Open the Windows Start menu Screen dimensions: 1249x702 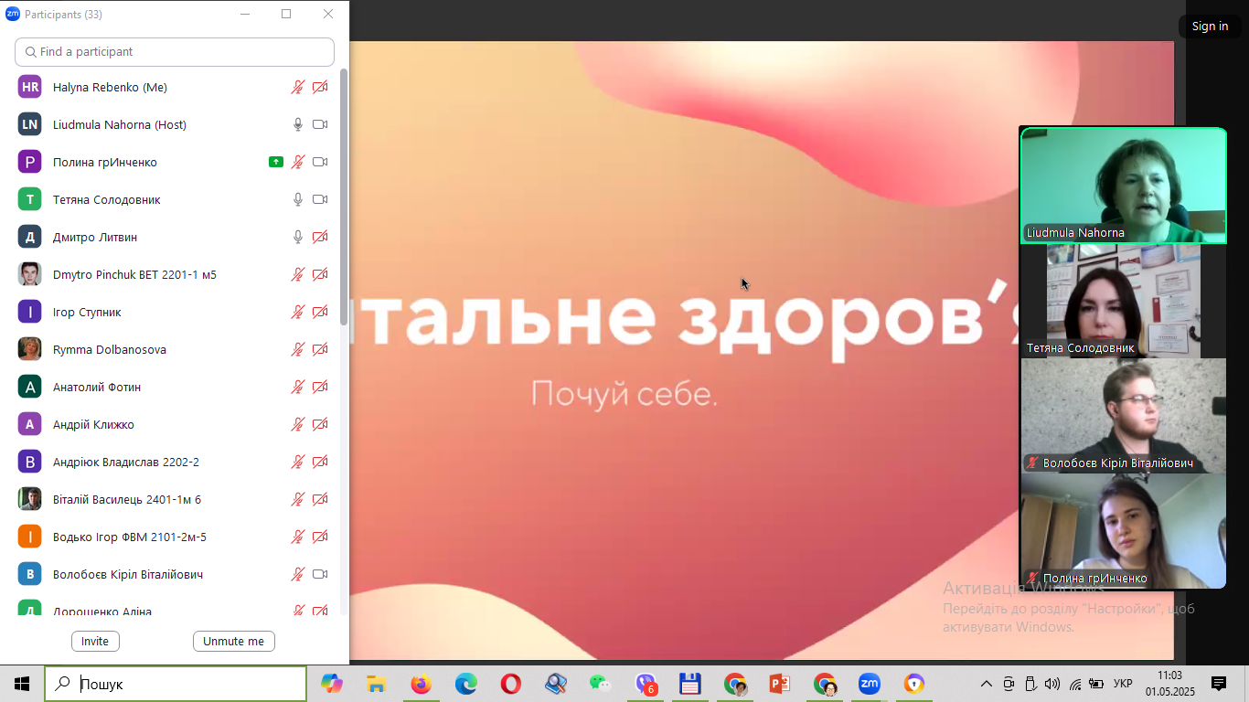coord(22,684)
